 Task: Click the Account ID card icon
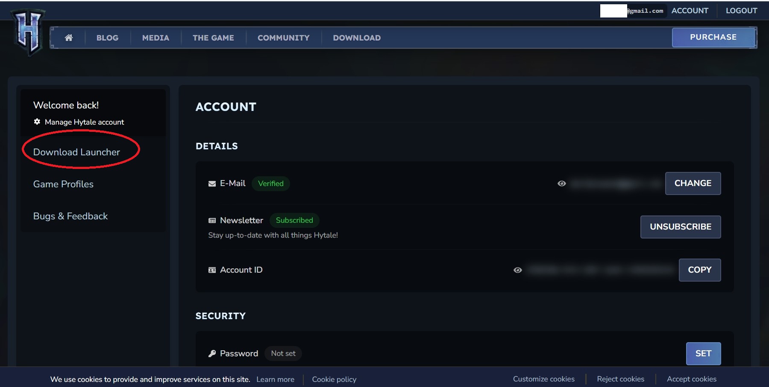(x=212, y=270)
